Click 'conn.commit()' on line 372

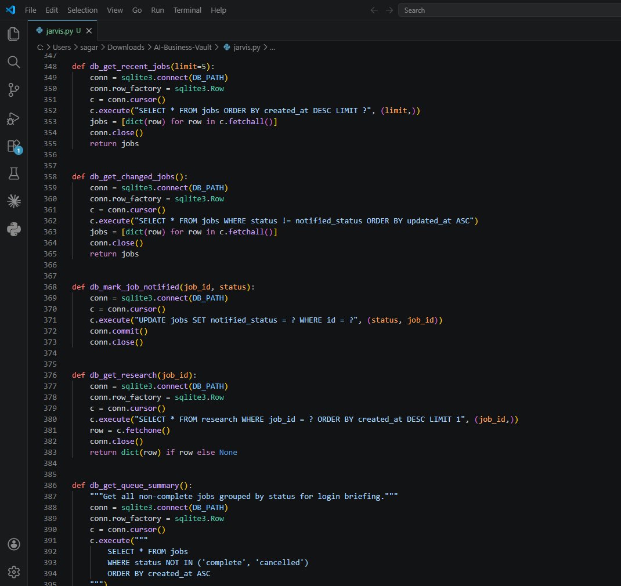[118, 331]
